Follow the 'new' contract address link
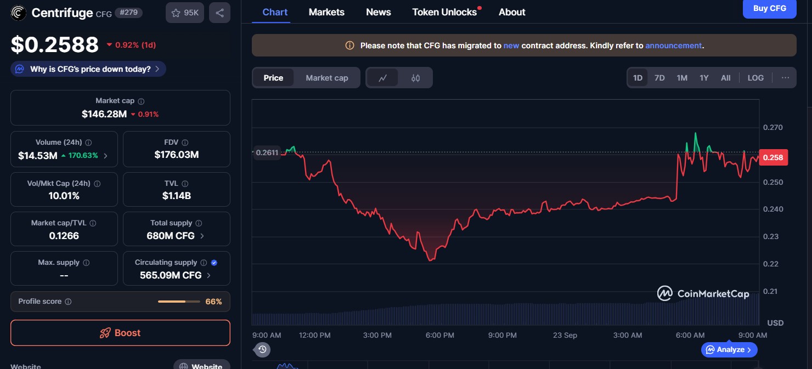This screenshot has height=369, width=812. [511, 46]
